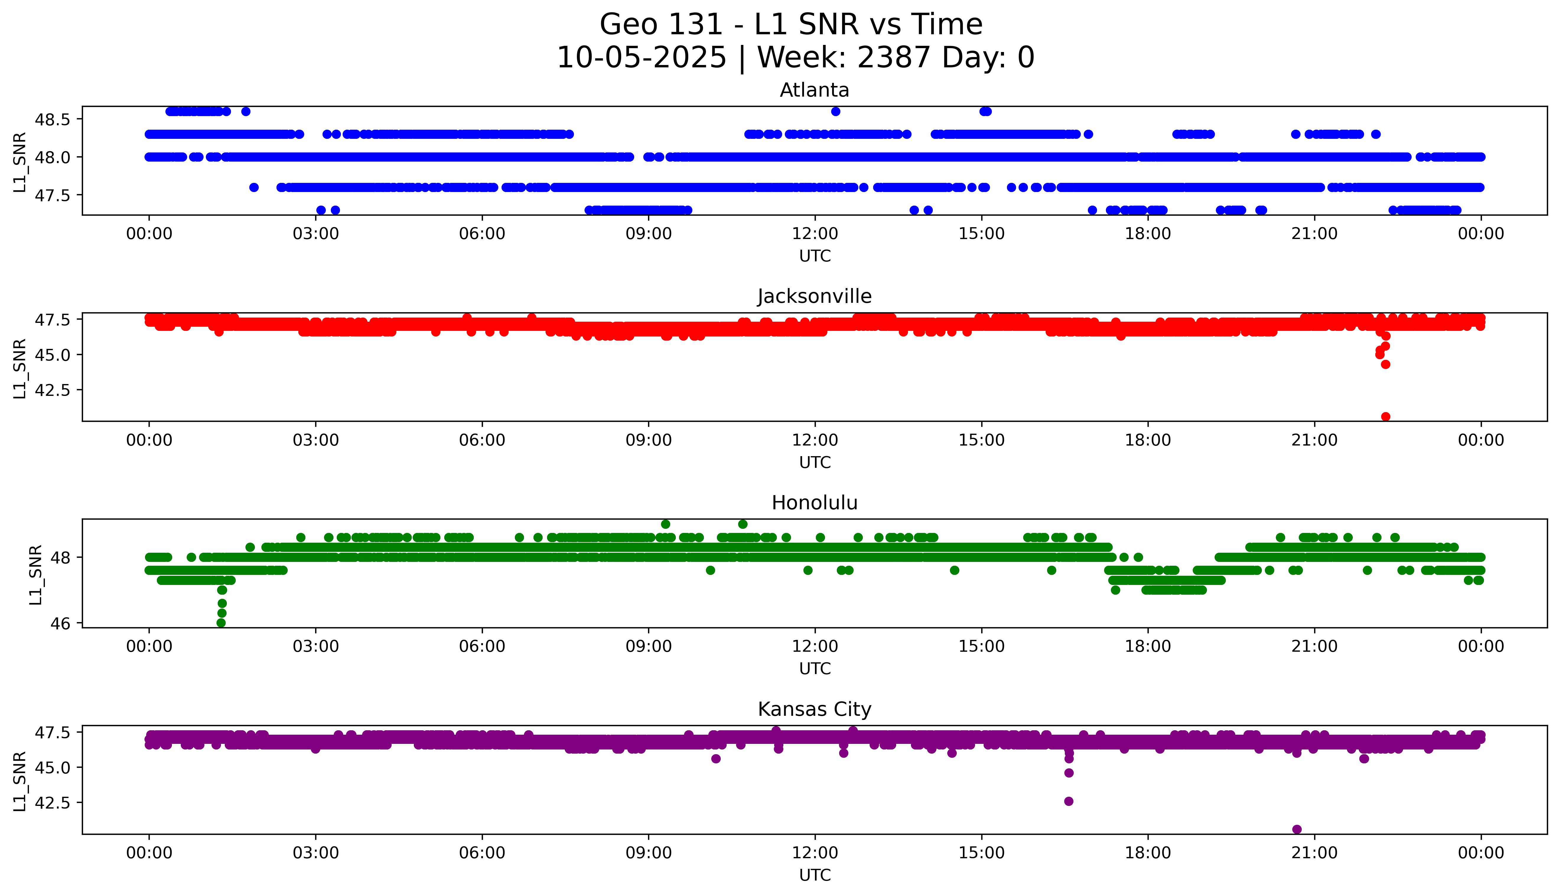Viewport: 1559px width, 896px height.
Task: Click the 18:00 tick label under Kansas City plot
Action: click(1148, 853)
